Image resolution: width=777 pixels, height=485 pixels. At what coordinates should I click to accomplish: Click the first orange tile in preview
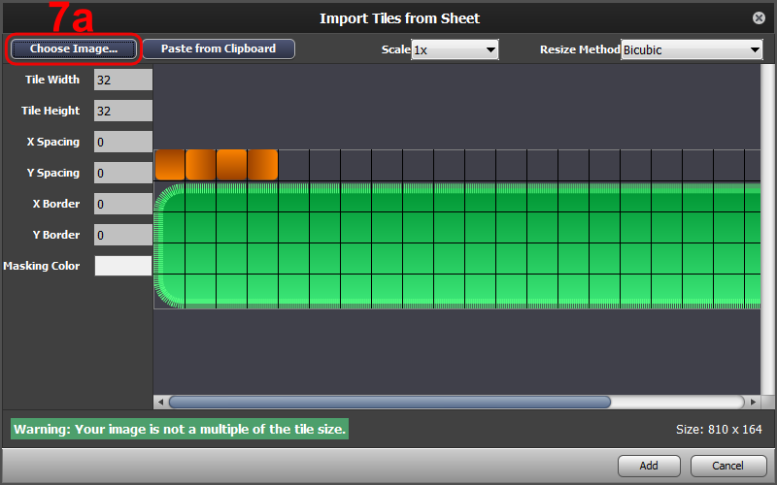tap(170, 165)
